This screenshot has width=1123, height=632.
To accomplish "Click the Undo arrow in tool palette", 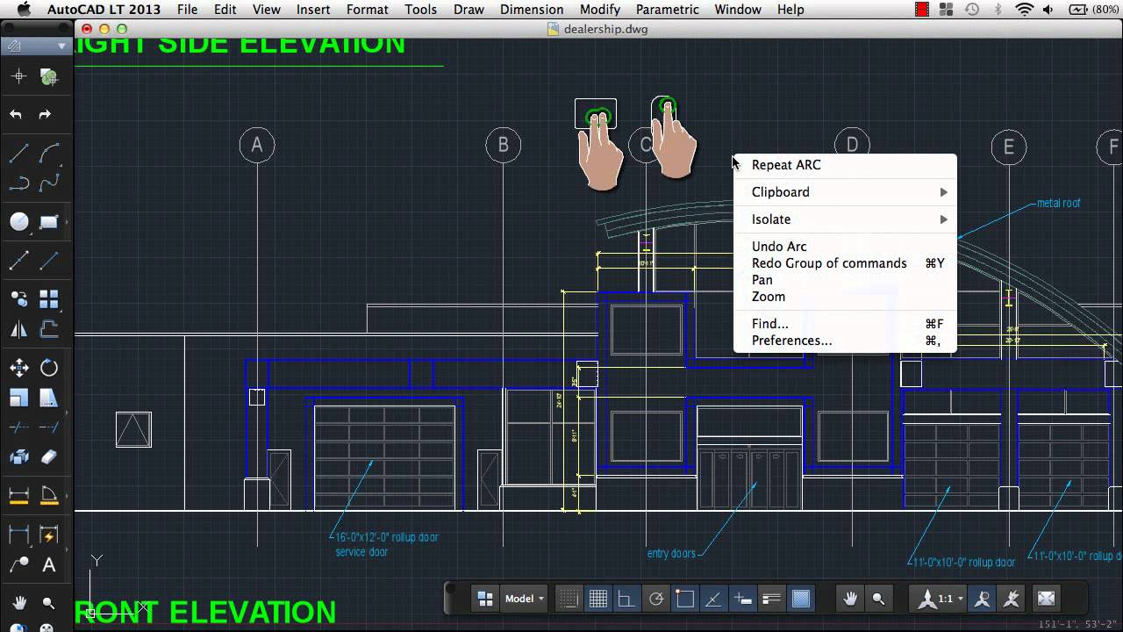I will click(x=16, y=114).
